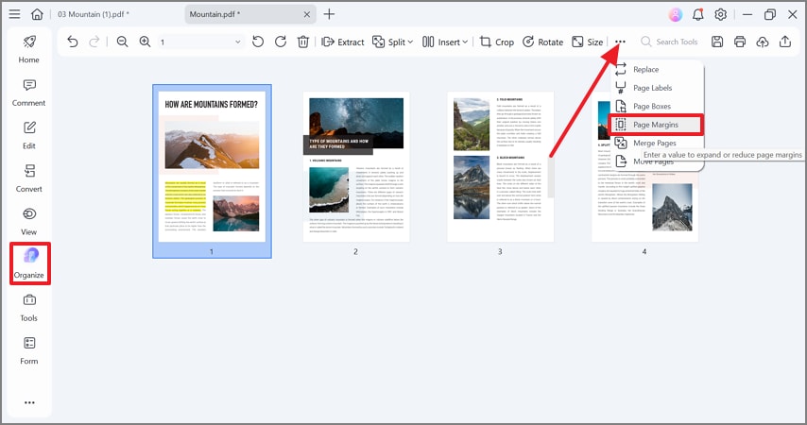The width and height of the screenshot is (807, 425).
Task: Open the Tools section in sidebar
Action: [28, 308]
